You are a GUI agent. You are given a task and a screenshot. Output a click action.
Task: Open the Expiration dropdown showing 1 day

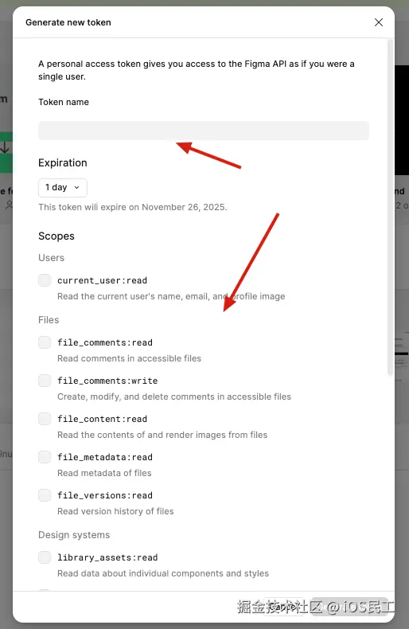[63, 188]
